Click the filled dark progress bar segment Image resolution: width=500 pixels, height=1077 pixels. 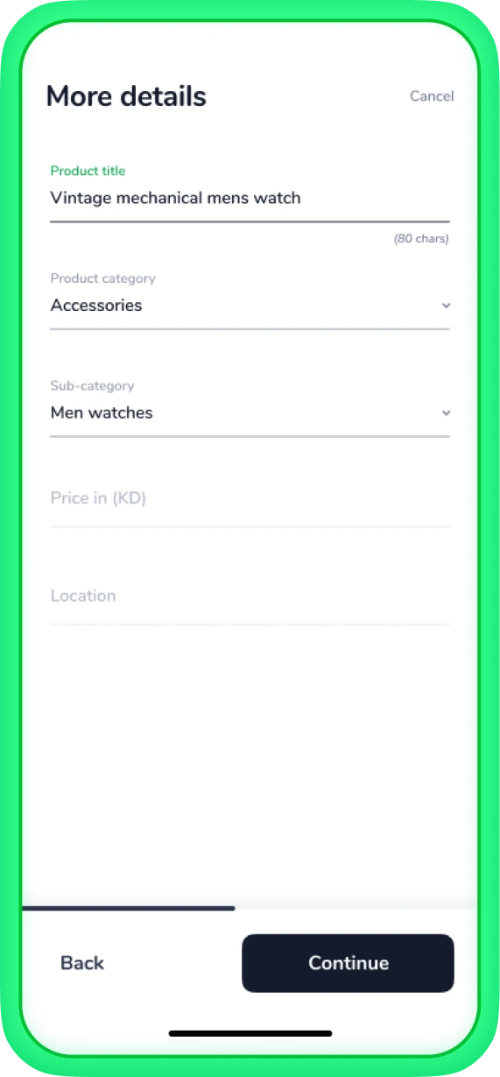click(128, 908)
